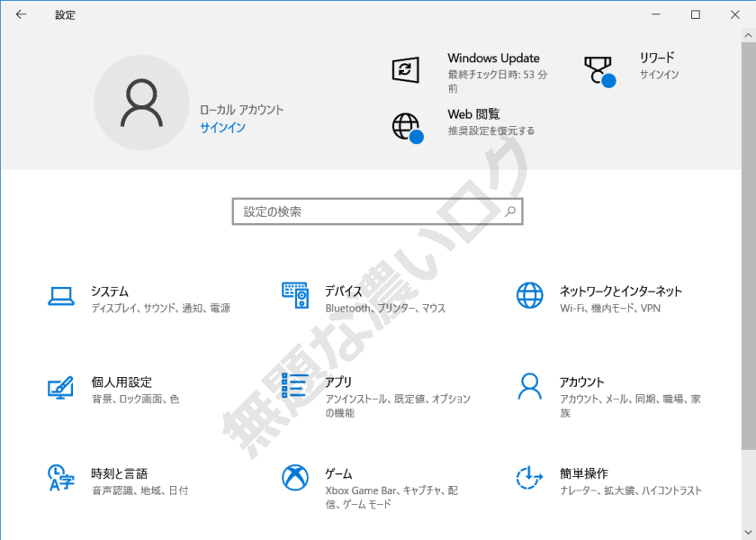756x540 pixels.
Task: Select アプリ category title
Action: 338,382
